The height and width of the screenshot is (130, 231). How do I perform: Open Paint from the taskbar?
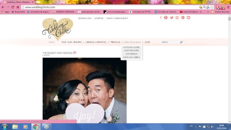47,127
